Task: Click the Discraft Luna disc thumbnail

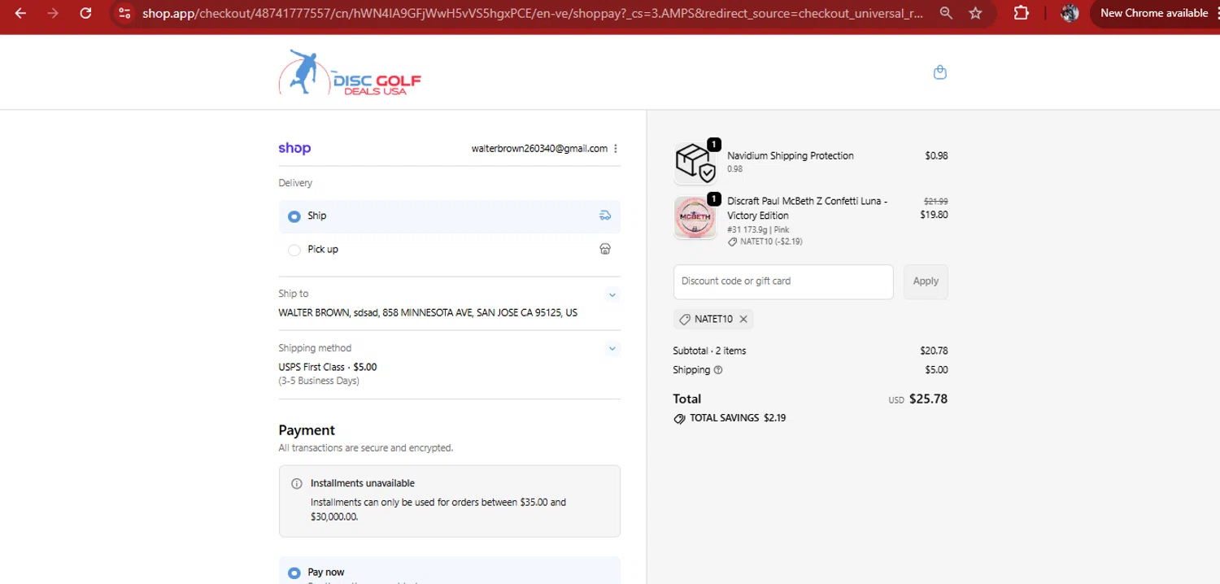Action: [x=695, y=217]
